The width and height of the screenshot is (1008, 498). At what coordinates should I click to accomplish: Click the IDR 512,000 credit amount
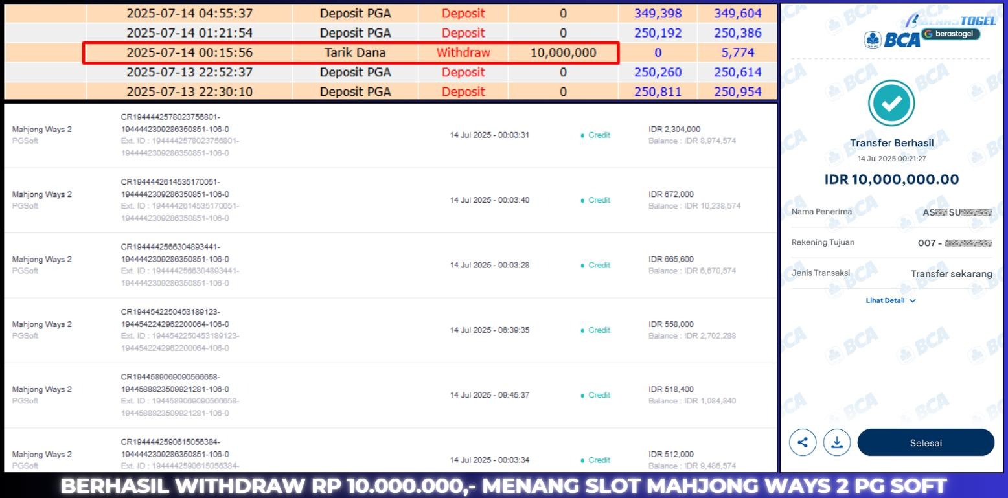(671, 454)
